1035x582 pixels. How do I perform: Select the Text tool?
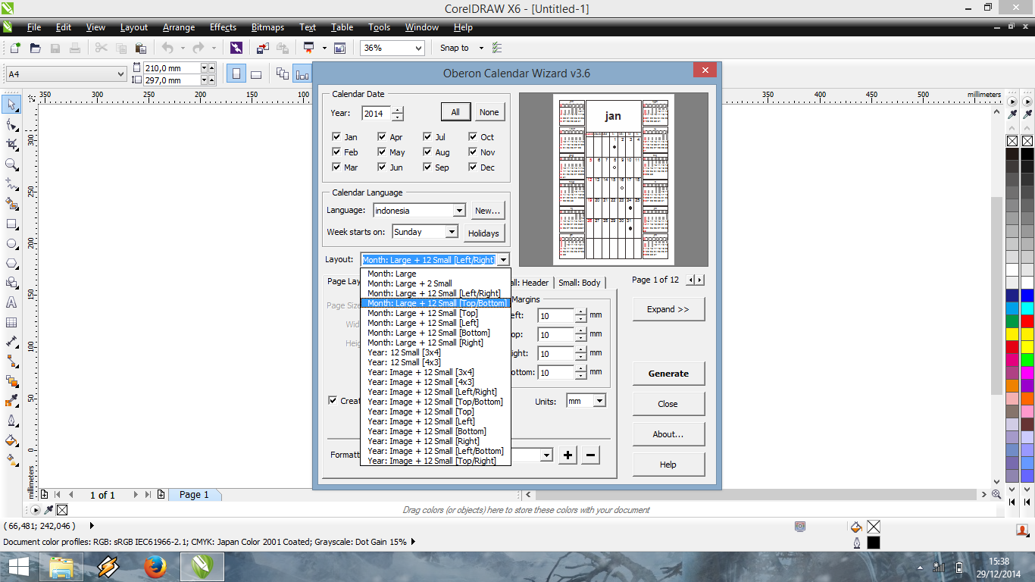click(11, 302)
